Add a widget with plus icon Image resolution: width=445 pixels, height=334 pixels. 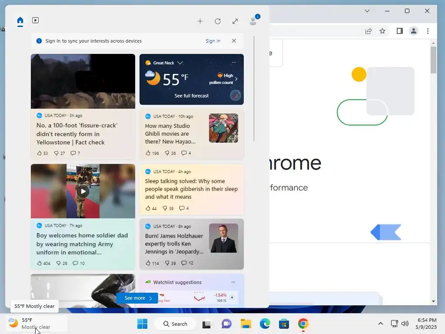pyautogui.click(x=200, y=21)
